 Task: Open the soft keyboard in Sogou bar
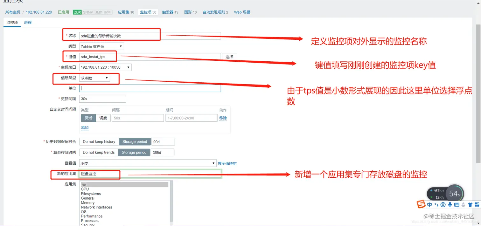tap(457, 204)
